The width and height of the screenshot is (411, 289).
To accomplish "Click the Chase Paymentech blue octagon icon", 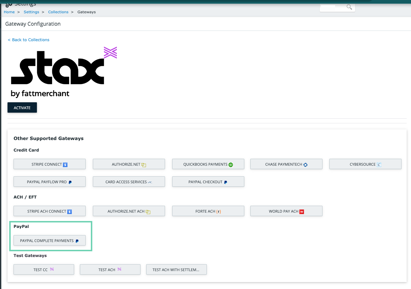I will pos(305,165).
